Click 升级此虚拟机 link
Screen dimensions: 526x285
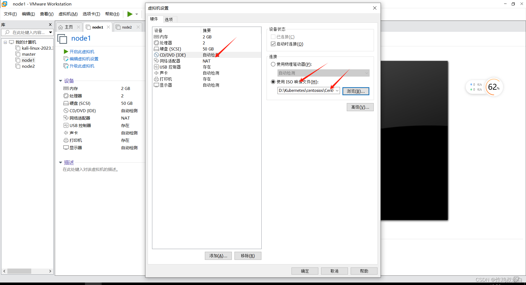point(82,66)
